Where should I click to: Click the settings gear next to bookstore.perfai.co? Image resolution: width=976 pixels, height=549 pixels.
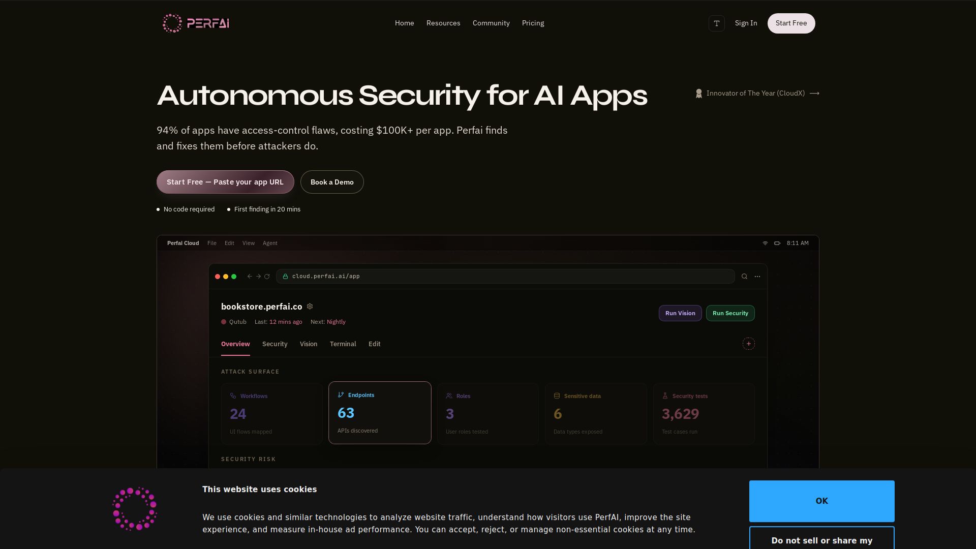(x=310, y=307)
